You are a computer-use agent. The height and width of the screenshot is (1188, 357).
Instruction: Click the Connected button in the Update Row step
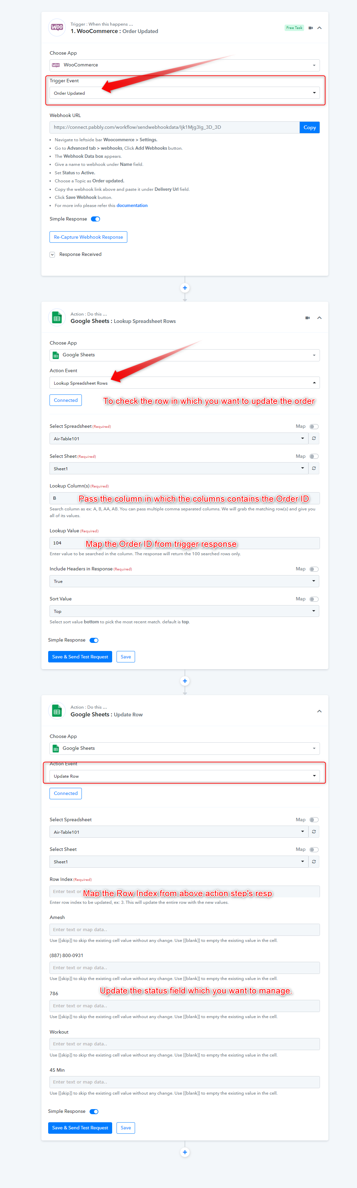coord(65,794)
